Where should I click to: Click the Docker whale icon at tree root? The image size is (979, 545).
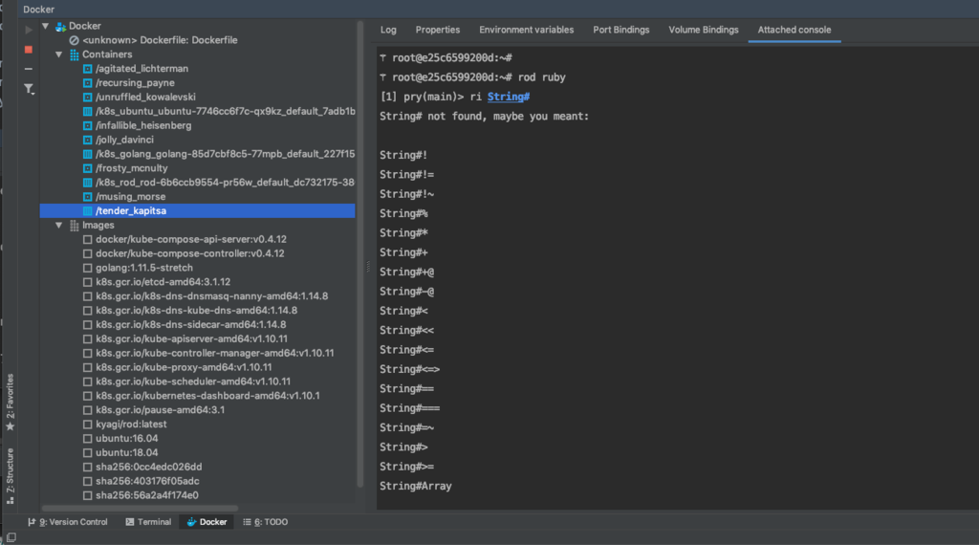pos(60,26)
